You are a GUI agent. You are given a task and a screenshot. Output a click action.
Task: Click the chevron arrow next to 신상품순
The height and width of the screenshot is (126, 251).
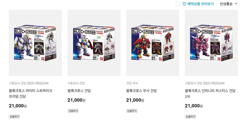236,4
